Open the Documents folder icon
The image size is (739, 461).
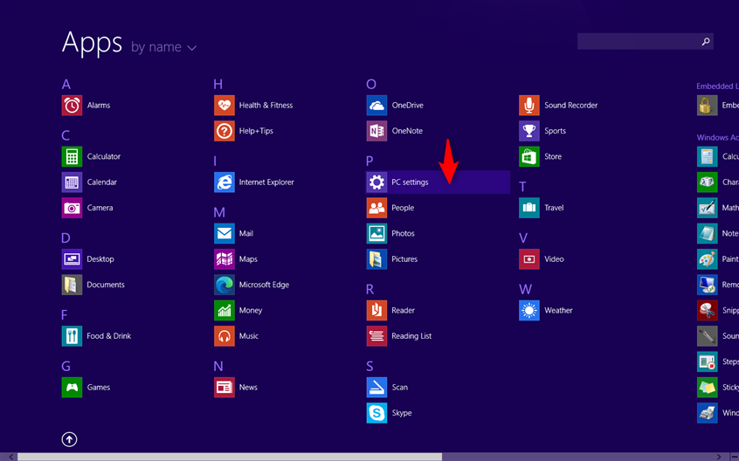[72, 285]
